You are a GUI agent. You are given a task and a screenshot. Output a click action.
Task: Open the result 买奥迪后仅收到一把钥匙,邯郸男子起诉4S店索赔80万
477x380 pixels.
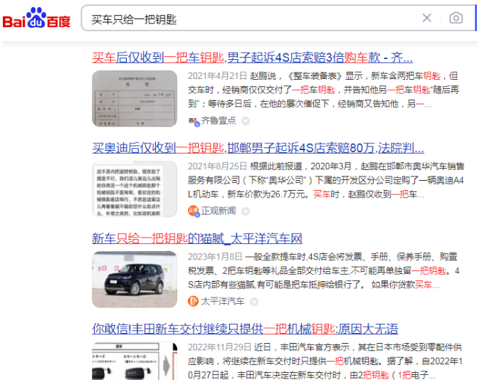coord(258,148)
